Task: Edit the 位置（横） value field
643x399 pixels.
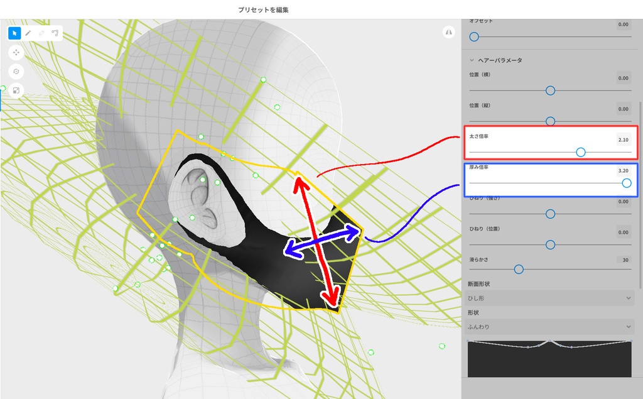Action: point(624,78)
